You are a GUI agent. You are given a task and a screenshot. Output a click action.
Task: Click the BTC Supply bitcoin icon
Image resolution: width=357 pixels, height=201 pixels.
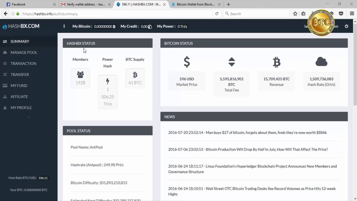tap(135, 75)
